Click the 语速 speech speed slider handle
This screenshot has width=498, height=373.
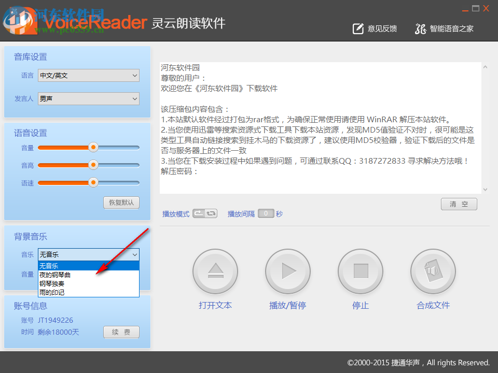93,183
